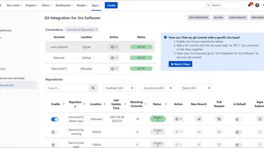The image size is (264, 148).
Task: Click the RE-SYNC button
Action: pyautogui.click(x=219, y=17)
